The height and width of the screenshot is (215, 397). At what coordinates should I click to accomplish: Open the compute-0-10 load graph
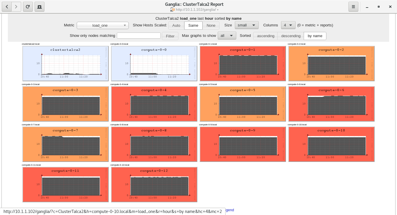331,144
